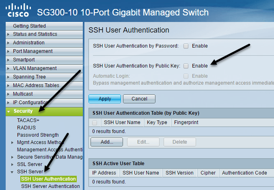The height and width of the screenshot is (190, 274).
Task: Open Management Access Authentication item
Action: pyautogui.click(x=50, y=150)
